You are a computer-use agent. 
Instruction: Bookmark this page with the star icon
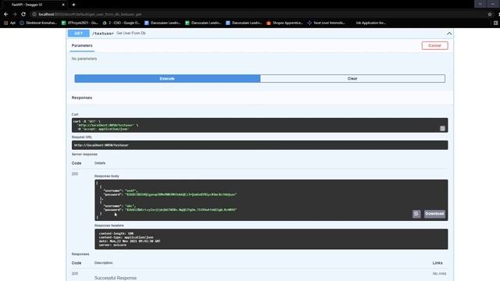coord(490,14)
